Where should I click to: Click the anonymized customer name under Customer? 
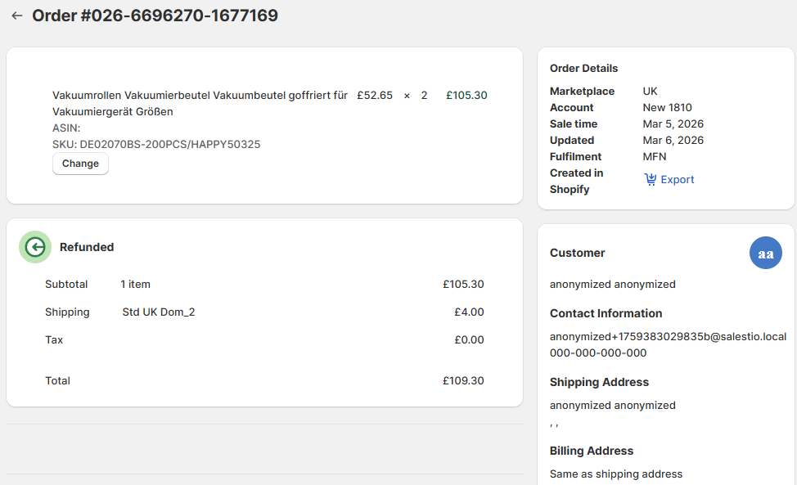pos(612,284)
